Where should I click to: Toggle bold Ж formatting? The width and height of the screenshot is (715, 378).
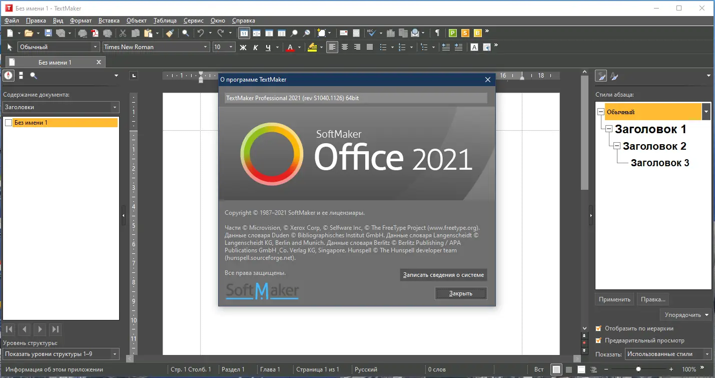(x=243, y=47)
